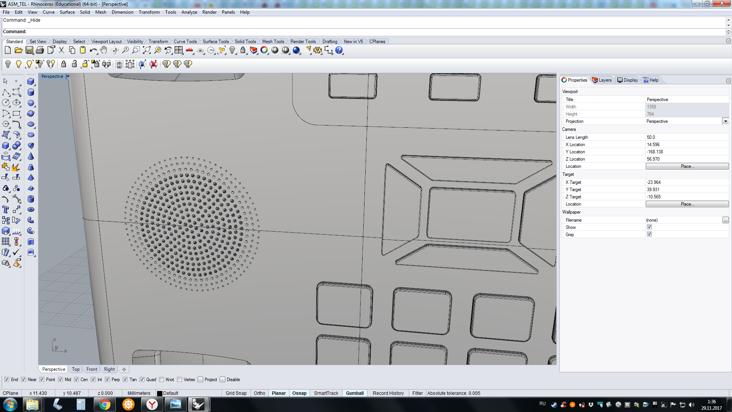Image resolution: width=732 pixels, height=412 pixels.
Task: Click the Print icon
Action: [40, 50]
